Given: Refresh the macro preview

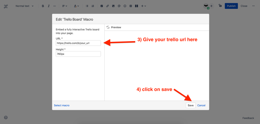Looking at the screenshot, I should 108,27.
